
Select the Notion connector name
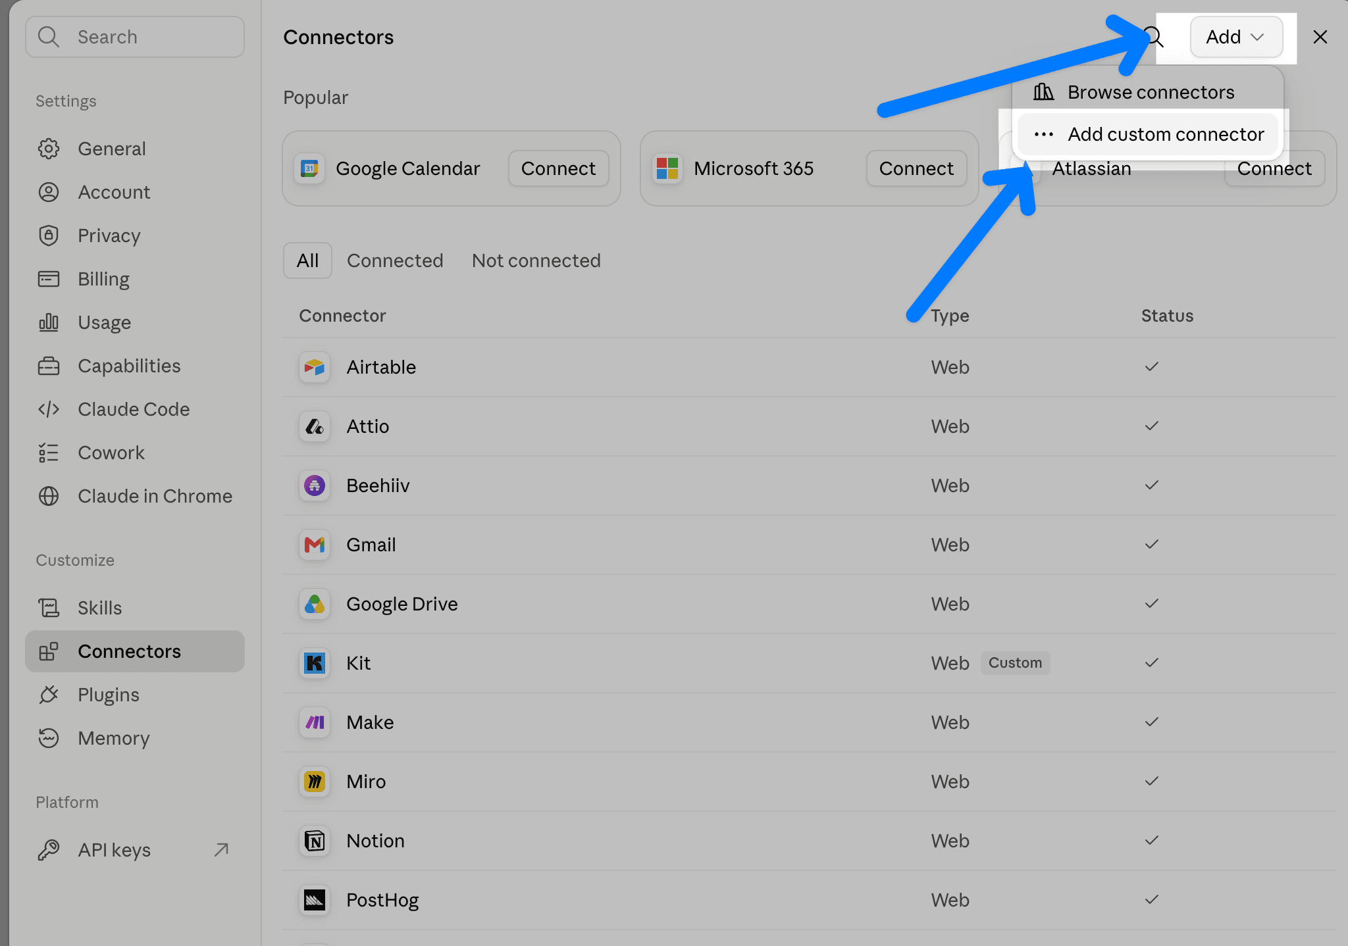(375, 841)
